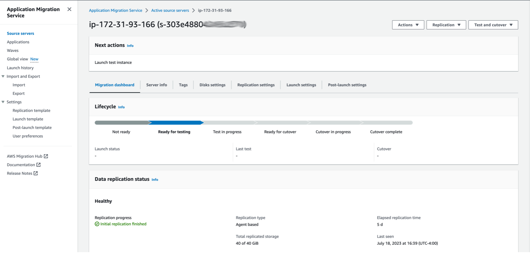Open the Launch settings tab
Image resolution: width=530 pixels, height=254 pixels.
point(301,85)
